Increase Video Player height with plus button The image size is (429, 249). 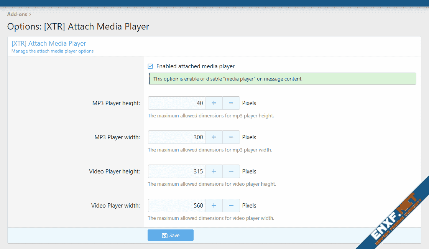point(214,171)
